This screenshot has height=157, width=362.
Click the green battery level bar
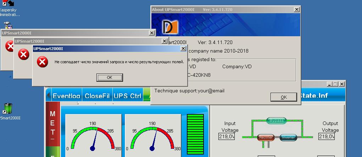click(x=195, y=132)
